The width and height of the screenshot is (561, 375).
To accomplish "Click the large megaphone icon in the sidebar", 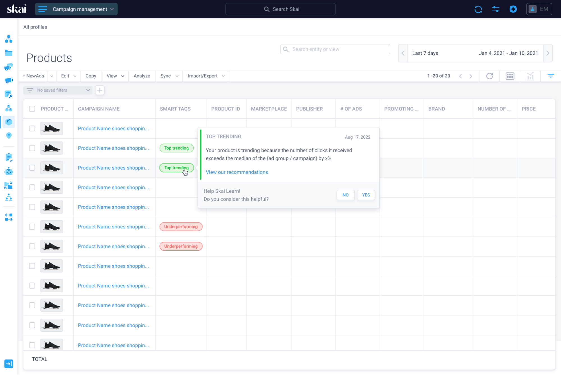I will tap(9, 80).
